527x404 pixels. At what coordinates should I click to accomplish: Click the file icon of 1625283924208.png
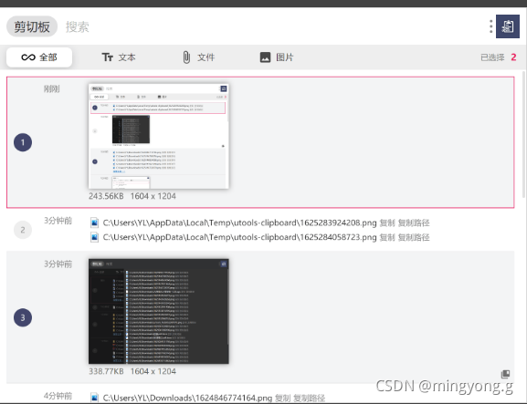94,223
